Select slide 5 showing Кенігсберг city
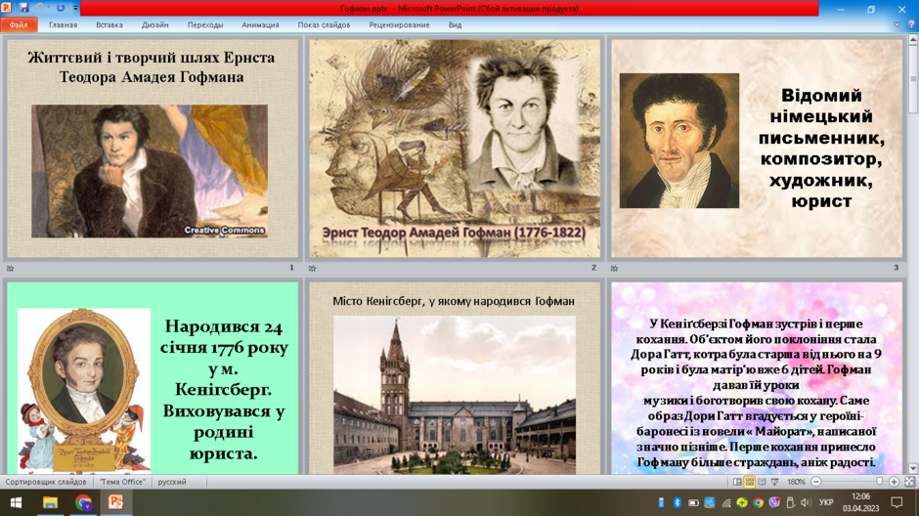Screen dimensions: 919x516 [x=455, y=378]
